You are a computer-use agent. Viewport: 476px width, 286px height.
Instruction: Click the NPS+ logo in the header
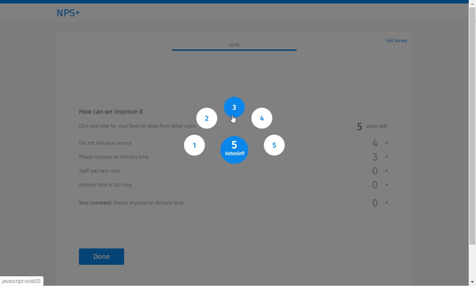[x=68, y=13]
